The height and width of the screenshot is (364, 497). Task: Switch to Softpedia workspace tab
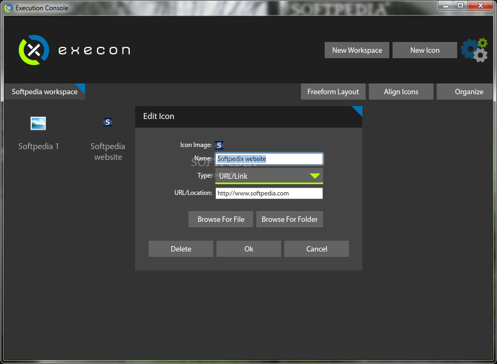[45, 92]
